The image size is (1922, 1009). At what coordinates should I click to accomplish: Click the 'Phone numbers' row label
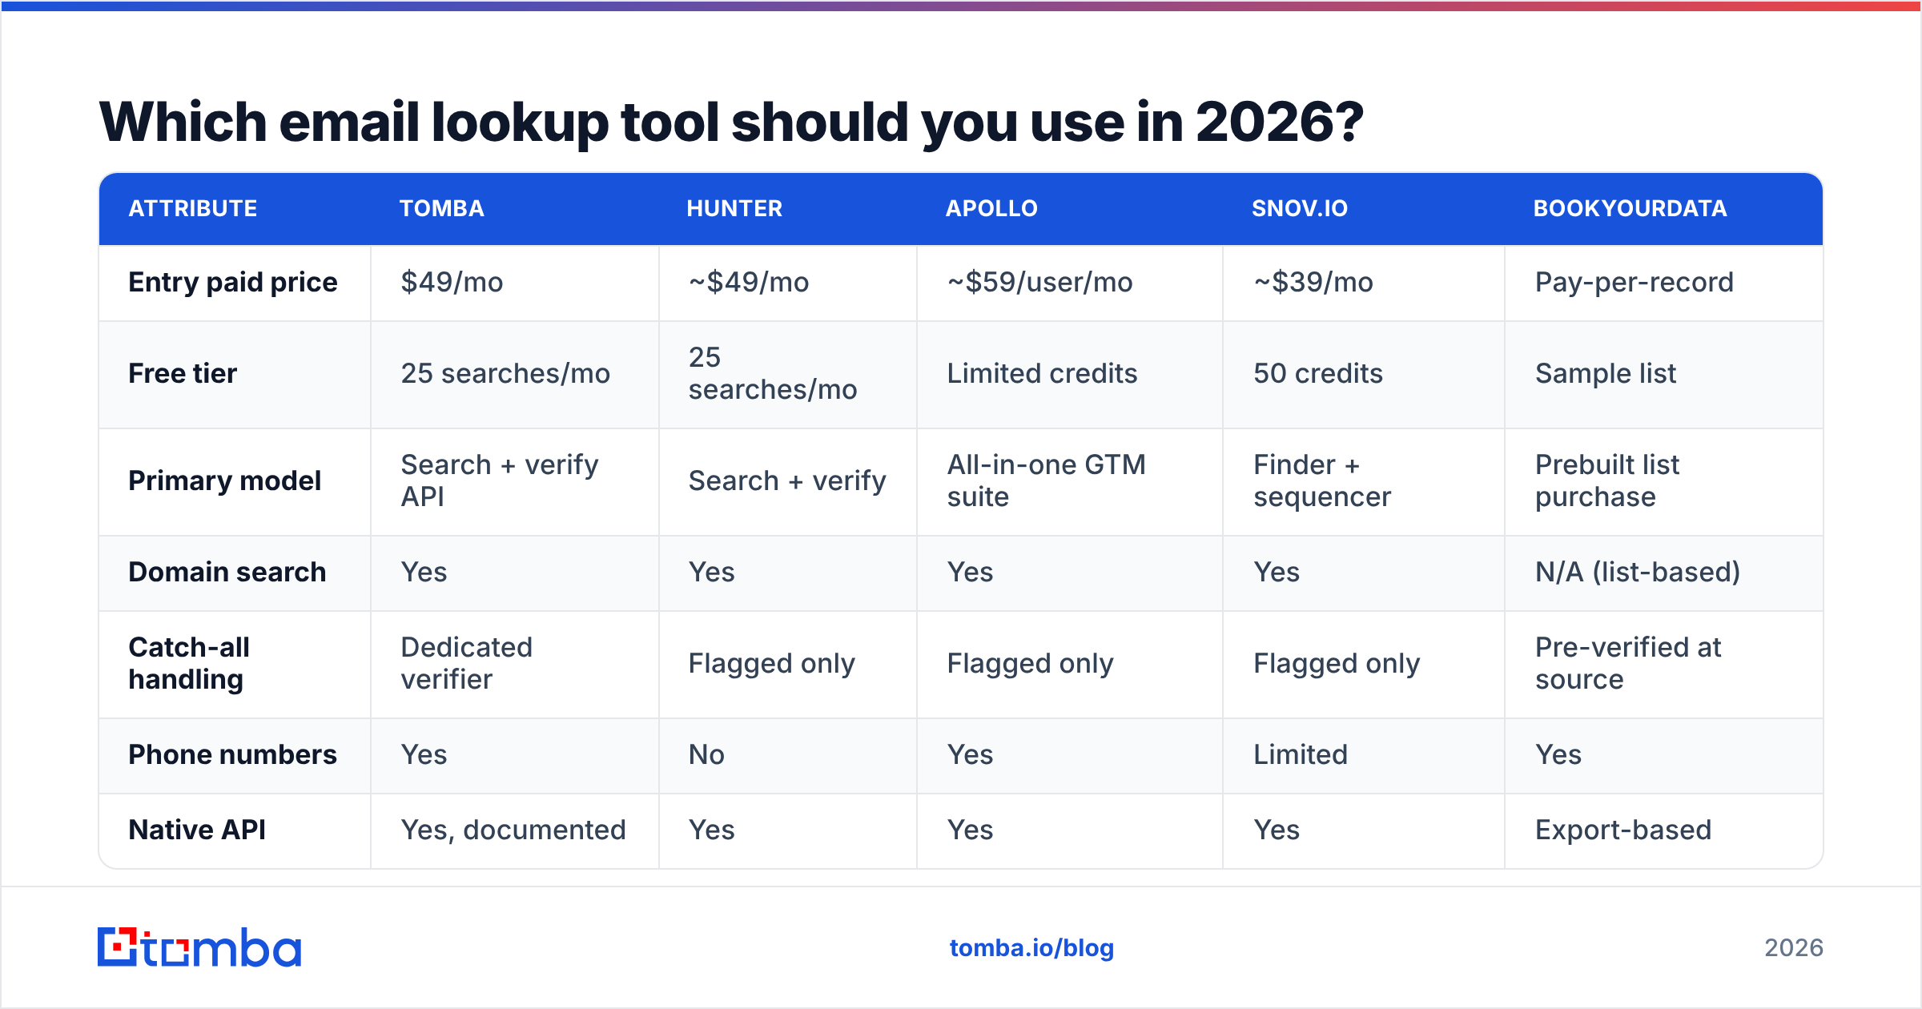pos(233,754)
